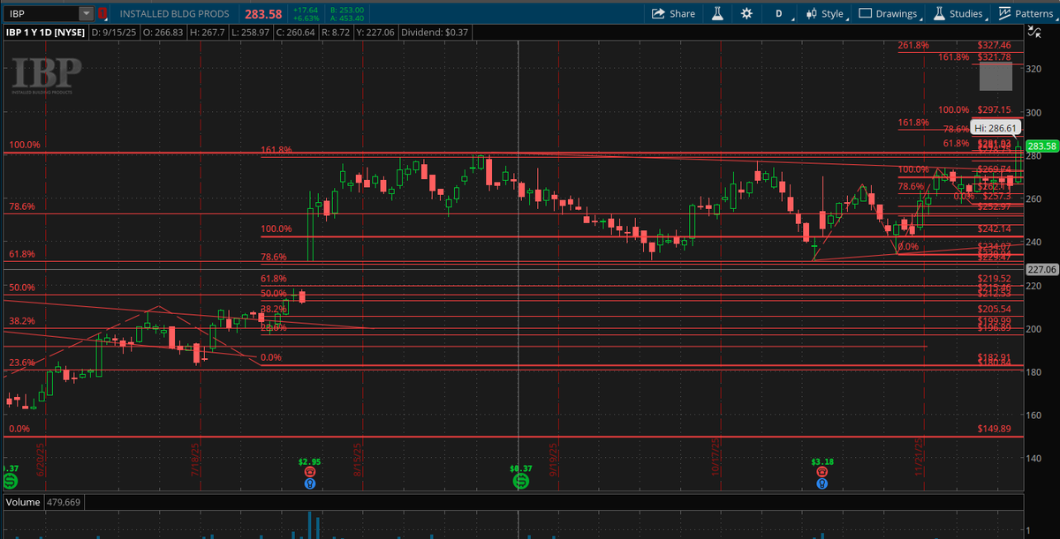Click the blue lightbulb icon under $3.18
This screenshot has height=539, width=1060.
(822, 483)
